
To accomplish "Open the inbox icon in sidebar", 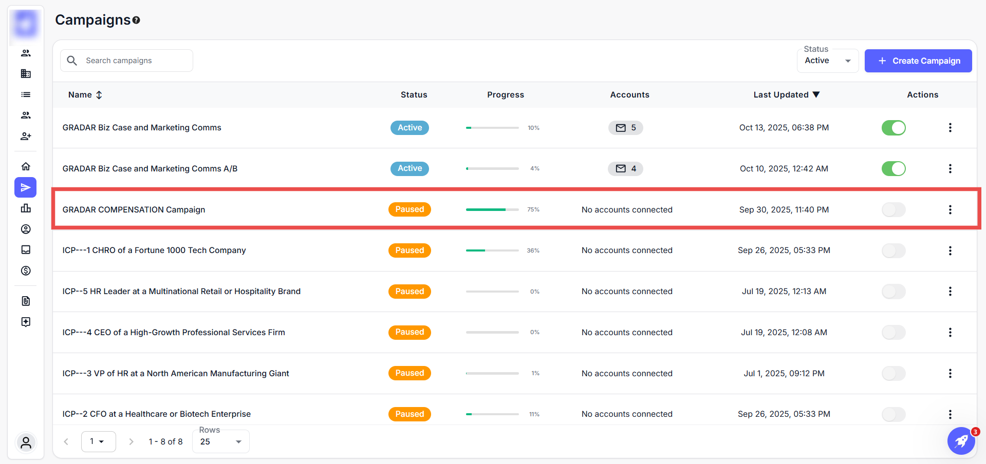I will (26, 249).
